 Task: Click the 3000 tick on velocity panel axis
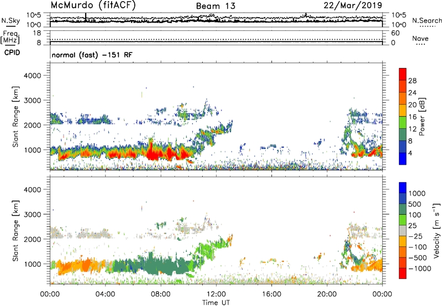pyautogui.click(x=32, y=214)
